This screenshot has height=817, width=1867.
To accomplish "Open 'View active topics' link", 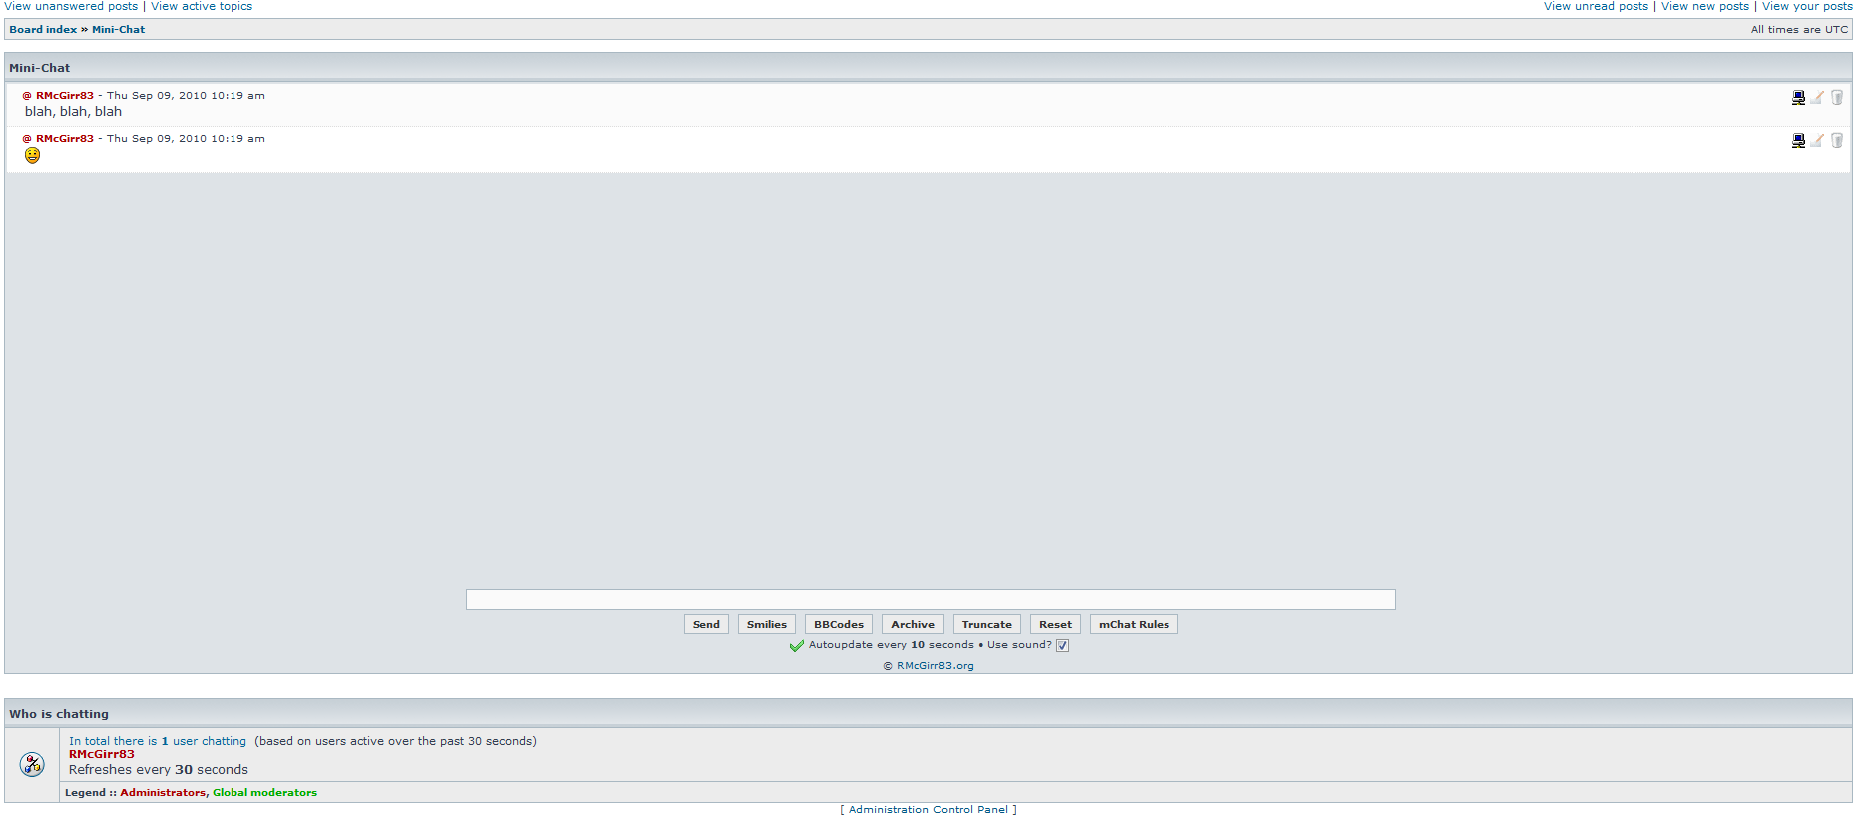I will (x=202, y=6).
